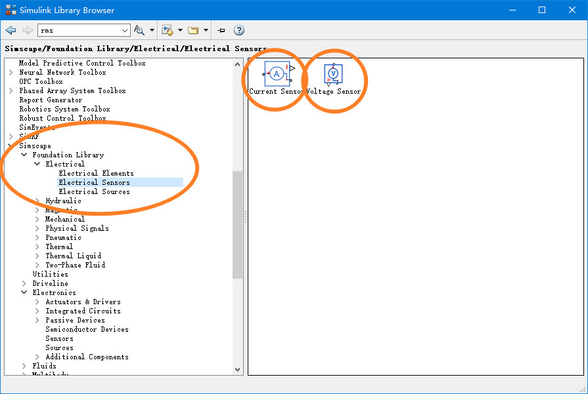Open the search history combo box arrow

(x=125, y=30)
